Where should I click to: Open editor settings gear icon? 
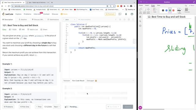tap(129, 20)
